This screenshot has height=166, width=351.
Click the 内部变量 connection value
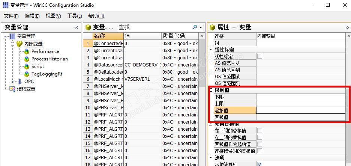pos(266,36)
